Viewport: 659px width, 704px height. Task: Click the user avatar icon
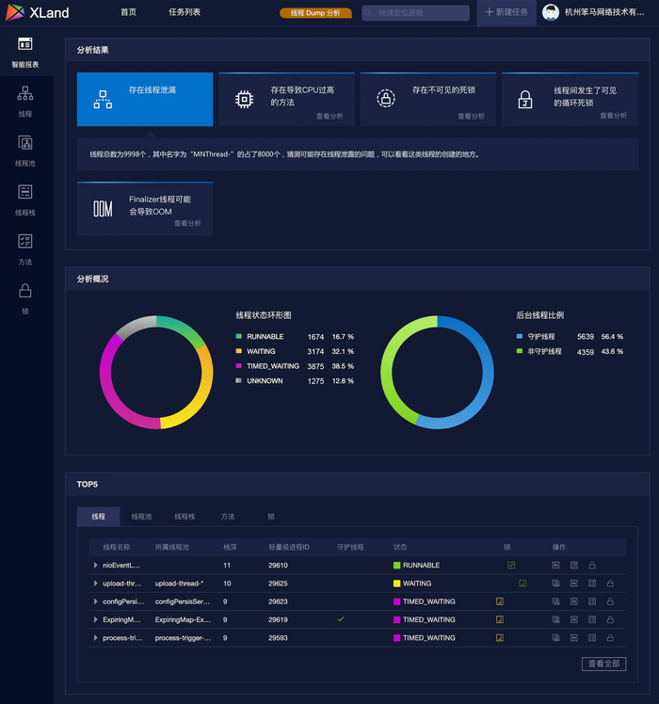(x=551, y=12)
